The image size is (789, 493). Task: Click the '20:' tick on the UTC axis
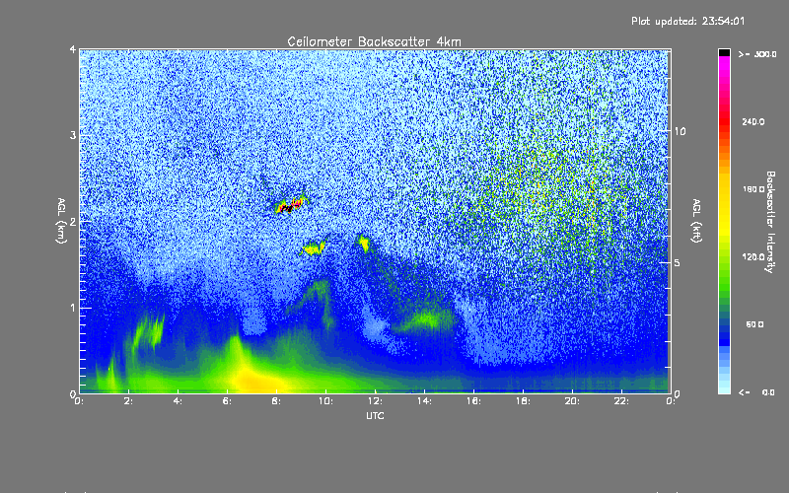pyautogui.click(x=572, y=401)
